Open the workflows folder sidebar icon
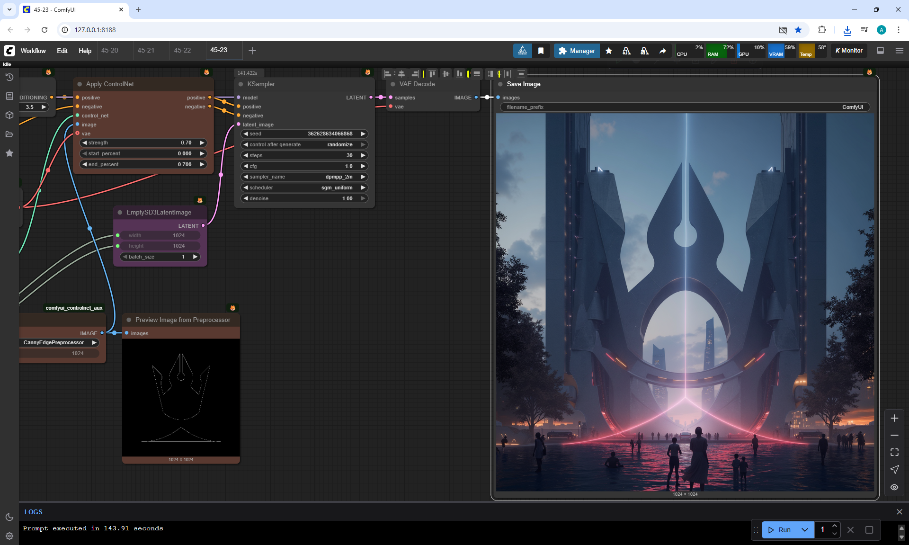909x545 pixels. pyautogui.click(x=9, y=134)
